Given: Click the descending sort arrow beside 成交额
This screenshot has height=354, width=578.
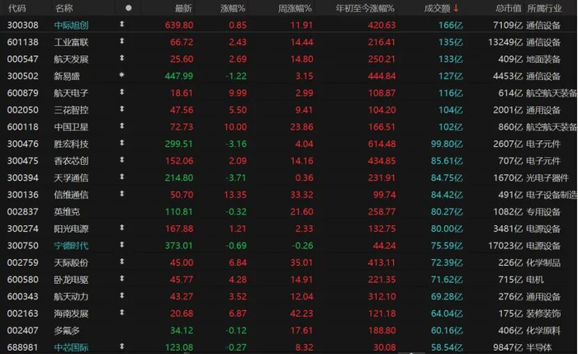Looking at the screenshot, I should pos(456,8).
